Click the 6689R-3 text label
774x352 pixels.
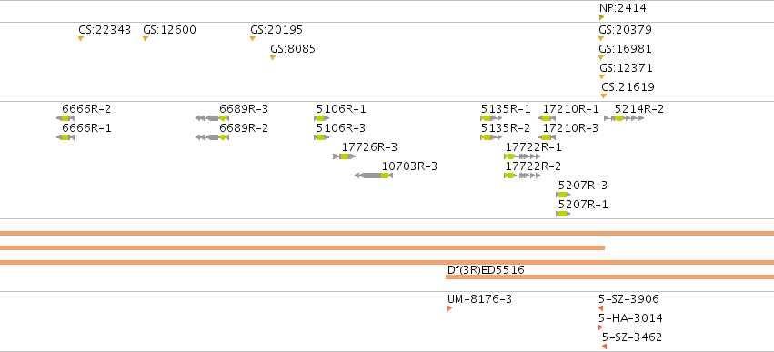pyautogui.click(x=244, y=109)
